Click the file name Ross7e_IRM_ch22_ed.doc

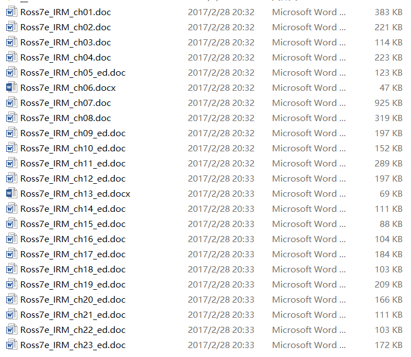point(73,330)
